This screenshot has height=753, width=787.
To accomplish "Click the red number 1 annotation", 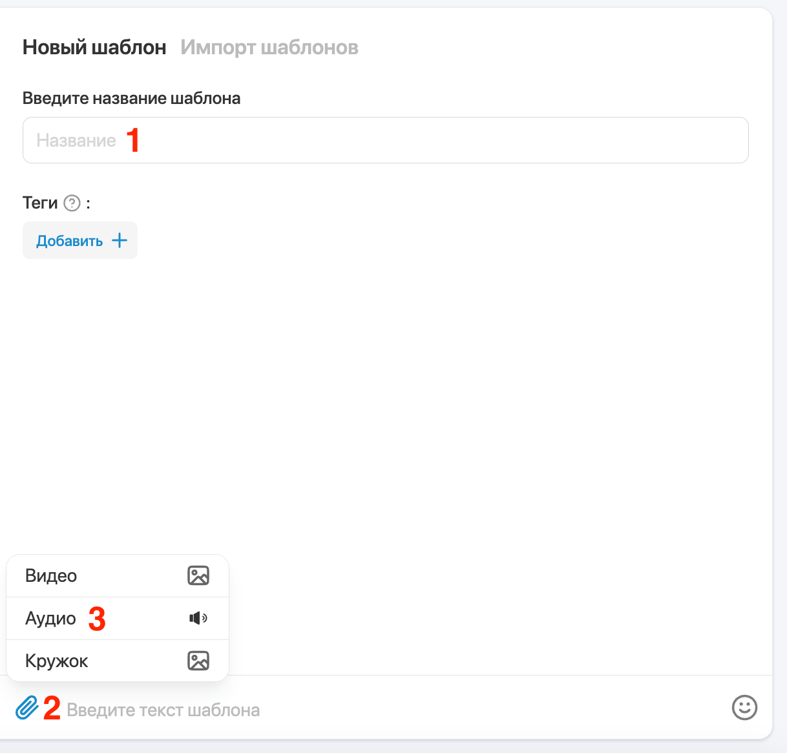I will point(133,140).
